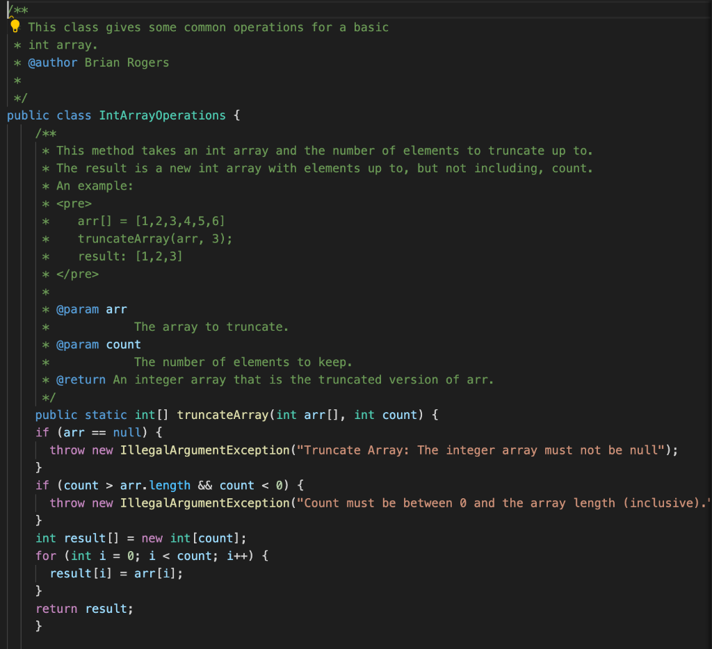Click the 'result: [1,2,3]' example line
This screenshot has width=712, height=649.
[130, 256]
